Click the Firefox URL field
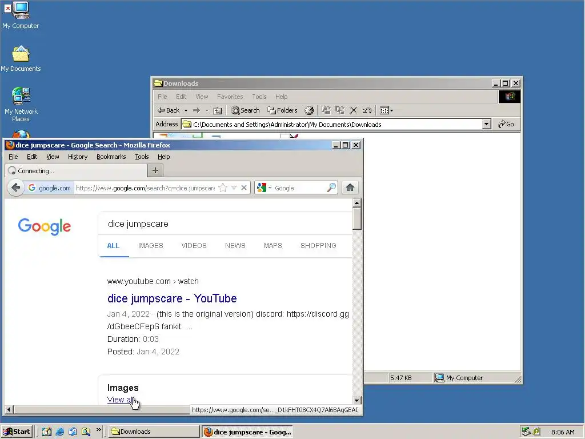585x439 pixels. [146, 187]
